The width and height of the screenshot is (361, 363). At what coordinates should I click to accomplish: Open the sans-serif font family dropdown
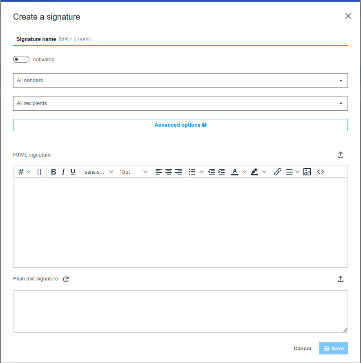tap(99, 172)
